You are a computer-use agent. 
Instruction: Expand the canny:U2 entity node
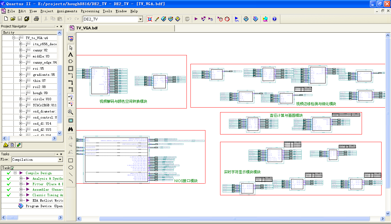pyautogui.click(x=21, y=50)
